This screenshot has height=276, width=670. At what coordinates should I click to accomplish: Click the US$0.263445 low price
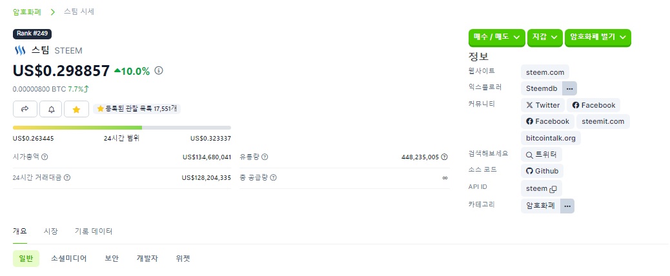click(34, 138)
